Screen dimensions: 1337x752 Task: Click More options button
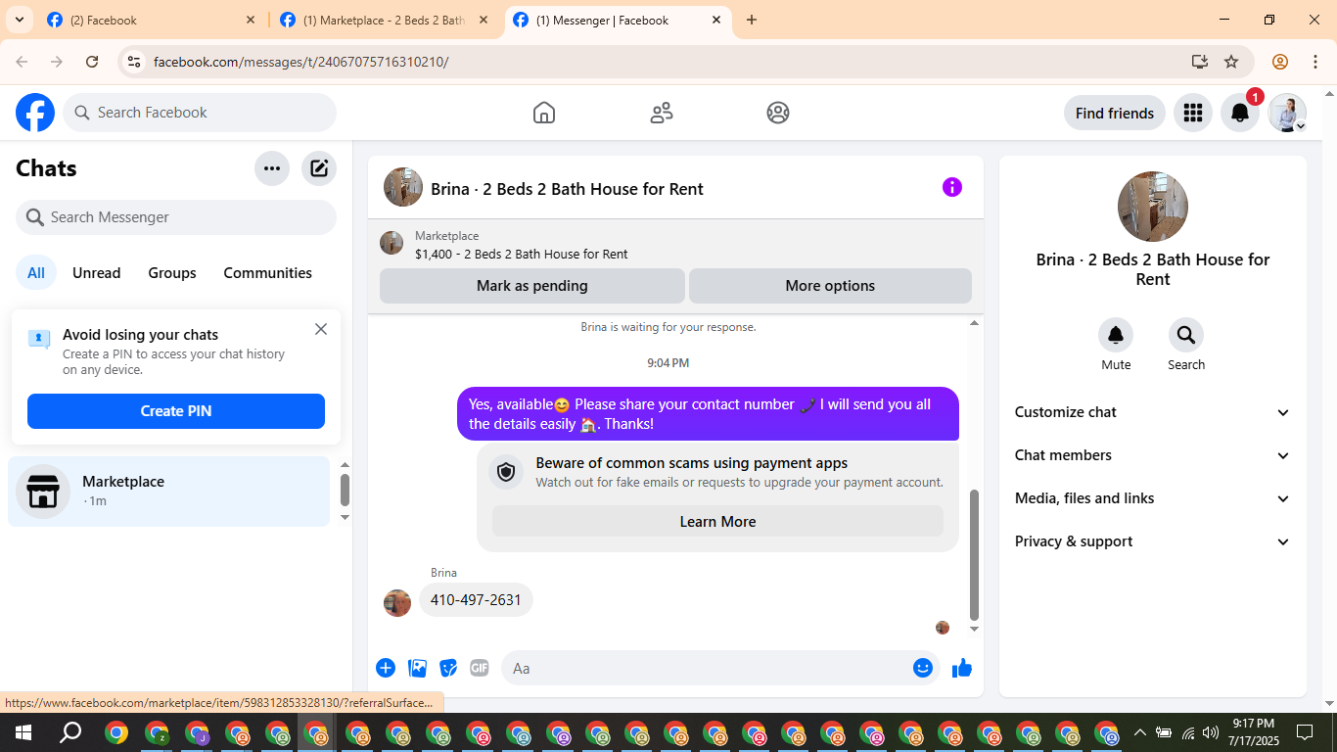pos(830,286)
